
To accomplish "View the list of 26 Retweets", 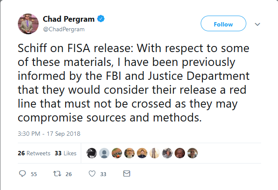I will coord(34,153).
